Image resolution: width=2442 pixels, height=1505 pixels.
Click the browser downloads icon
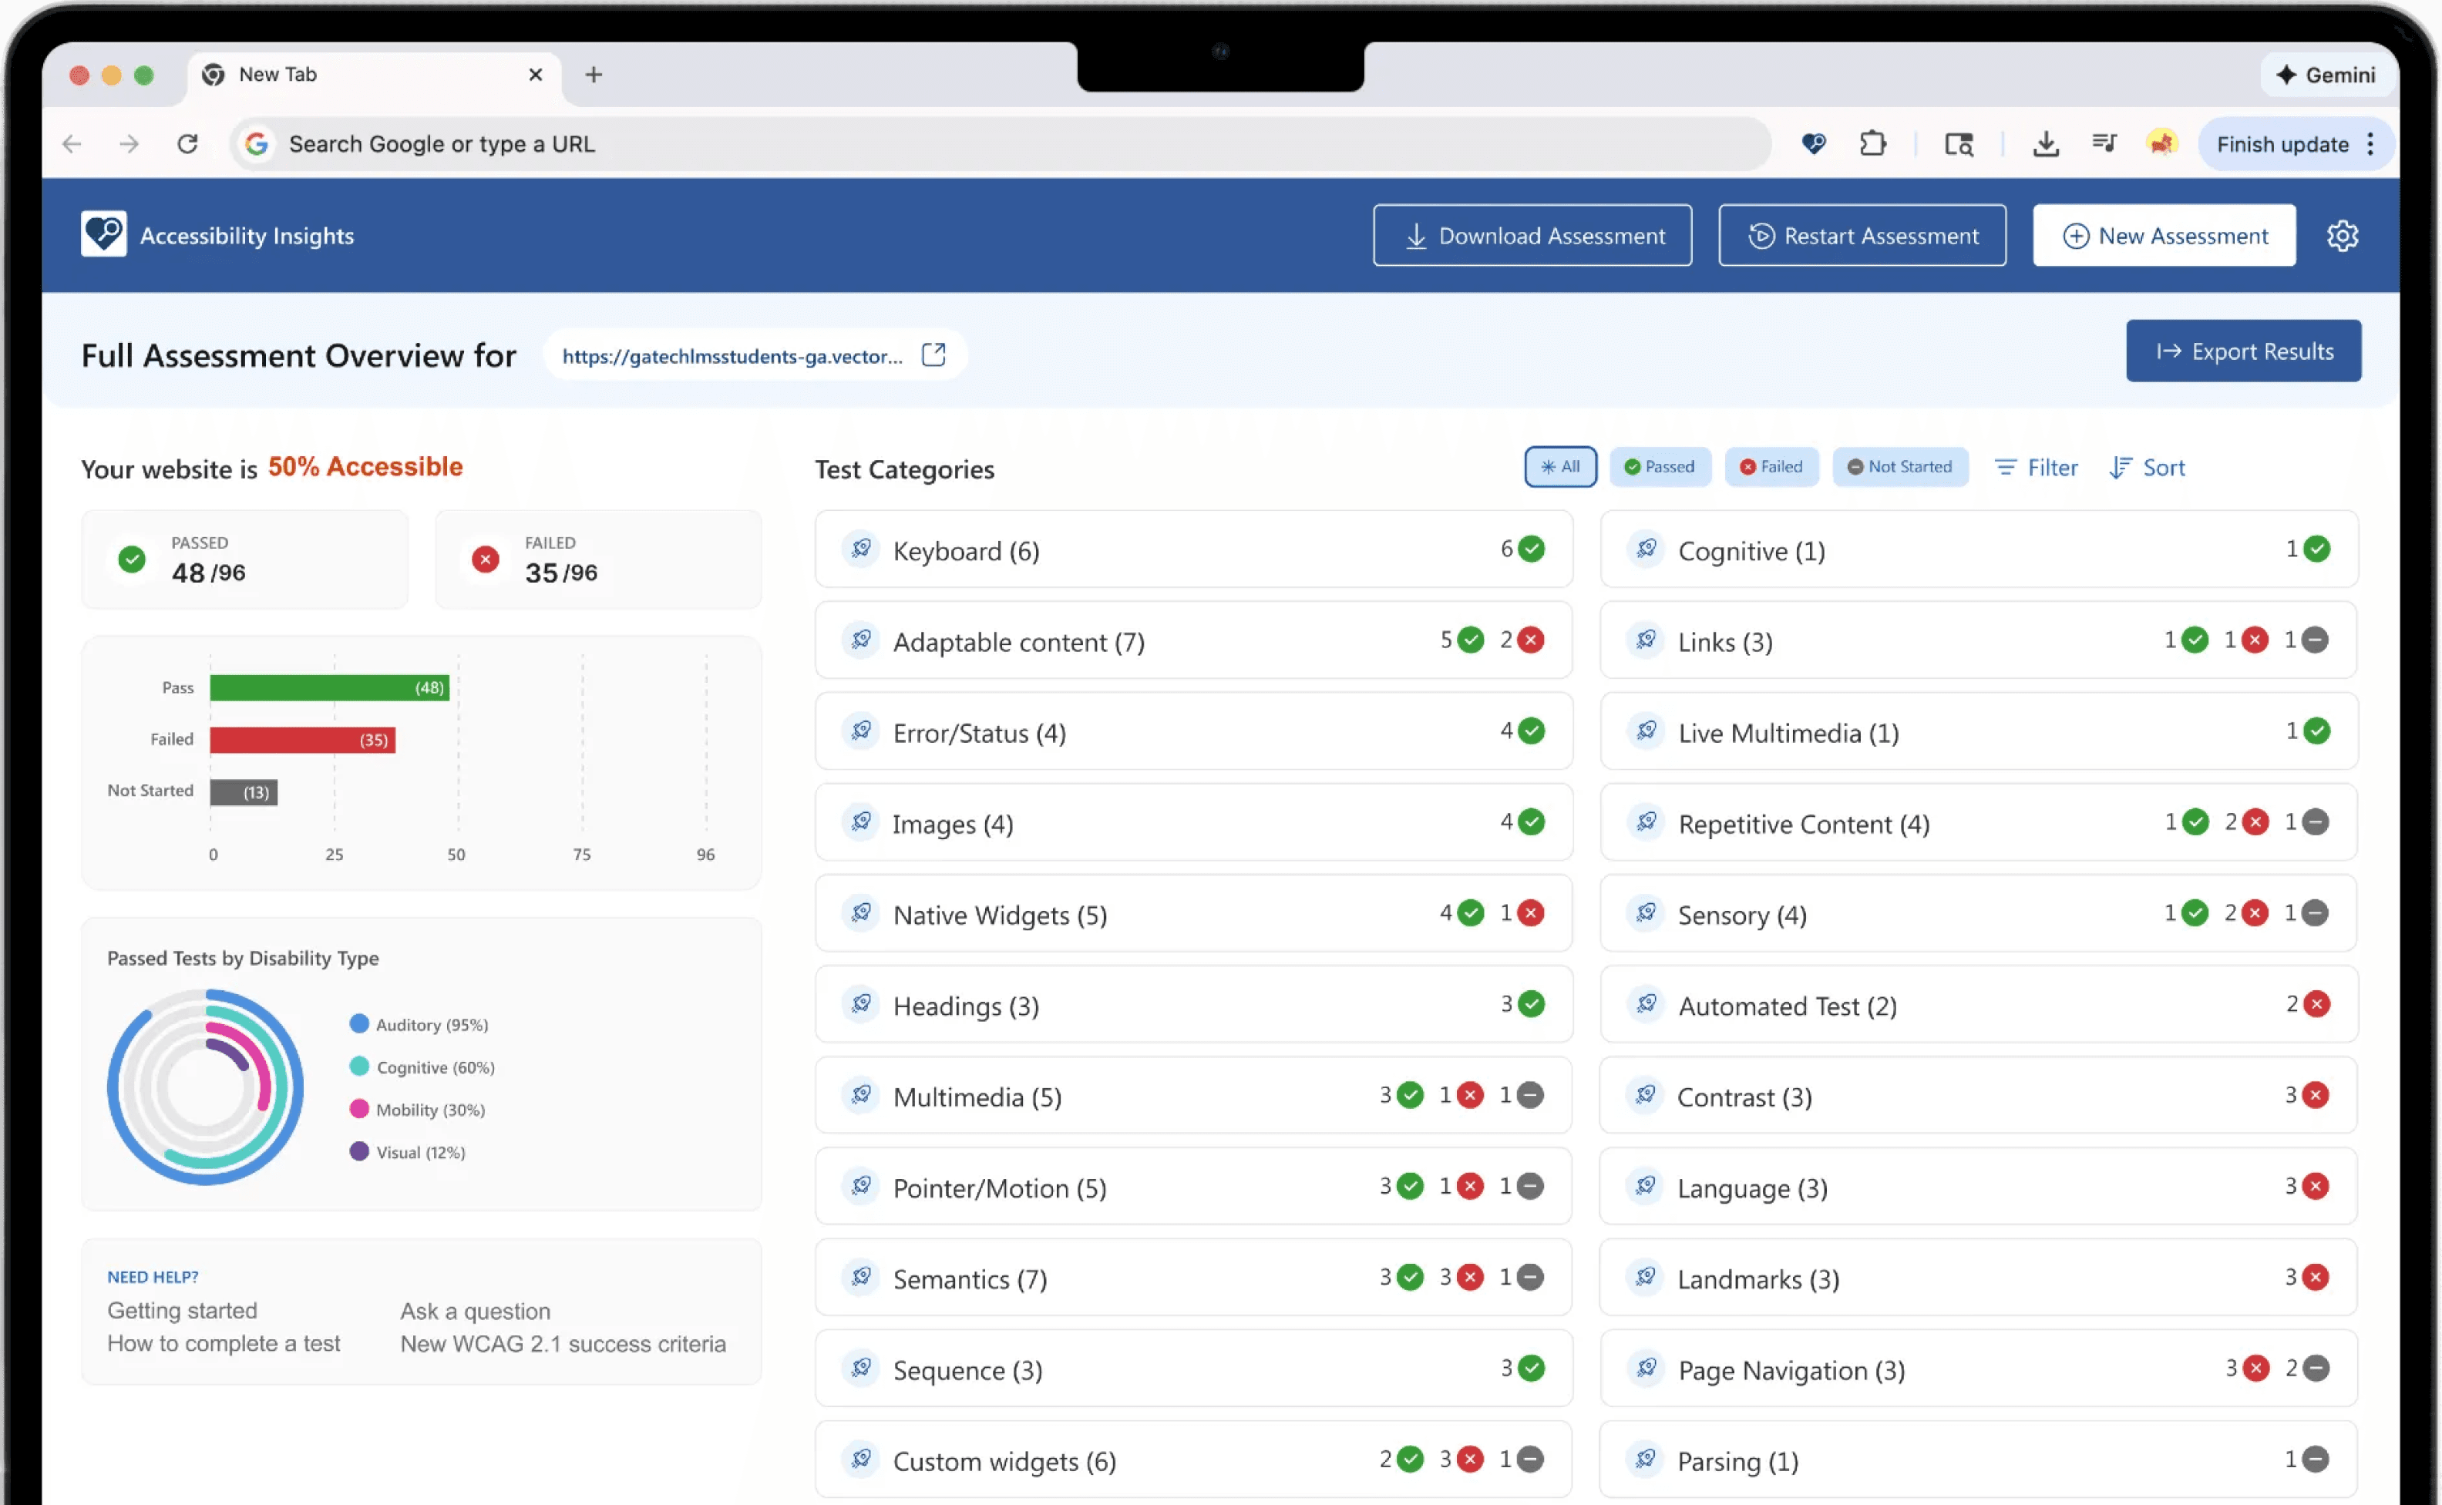pos(2045,144)
